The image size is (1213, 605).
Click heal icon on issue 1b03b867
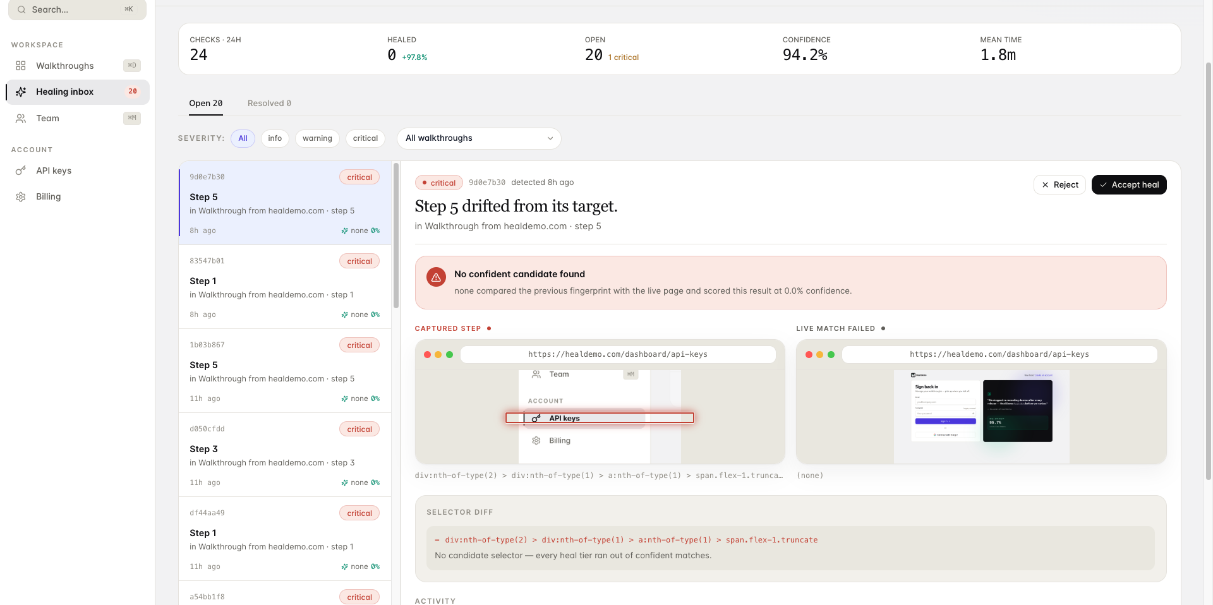pos(344,398)
